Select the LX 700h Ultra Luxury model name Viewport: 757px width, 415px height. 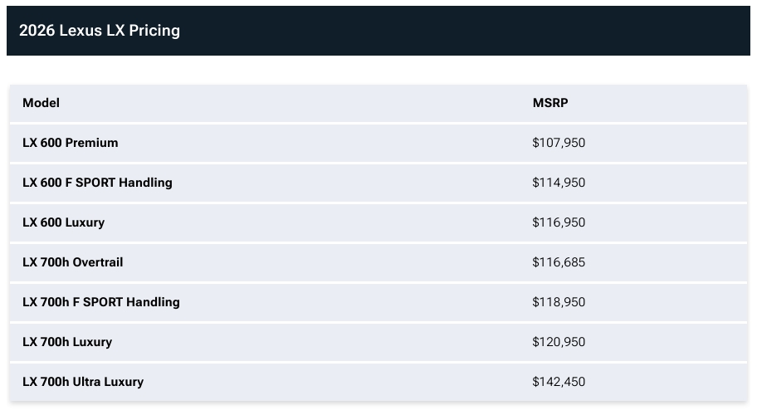[83, 382]
